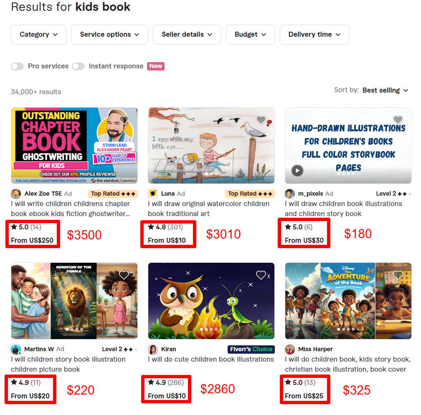This screenshot has height=415, width=421.
Task: Favorite the watercolor art gig by Luna
Action: point(261,120)
